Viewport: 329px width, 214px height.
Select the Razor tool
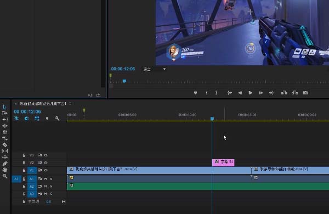pyautogui.click(x=5, y=145)
